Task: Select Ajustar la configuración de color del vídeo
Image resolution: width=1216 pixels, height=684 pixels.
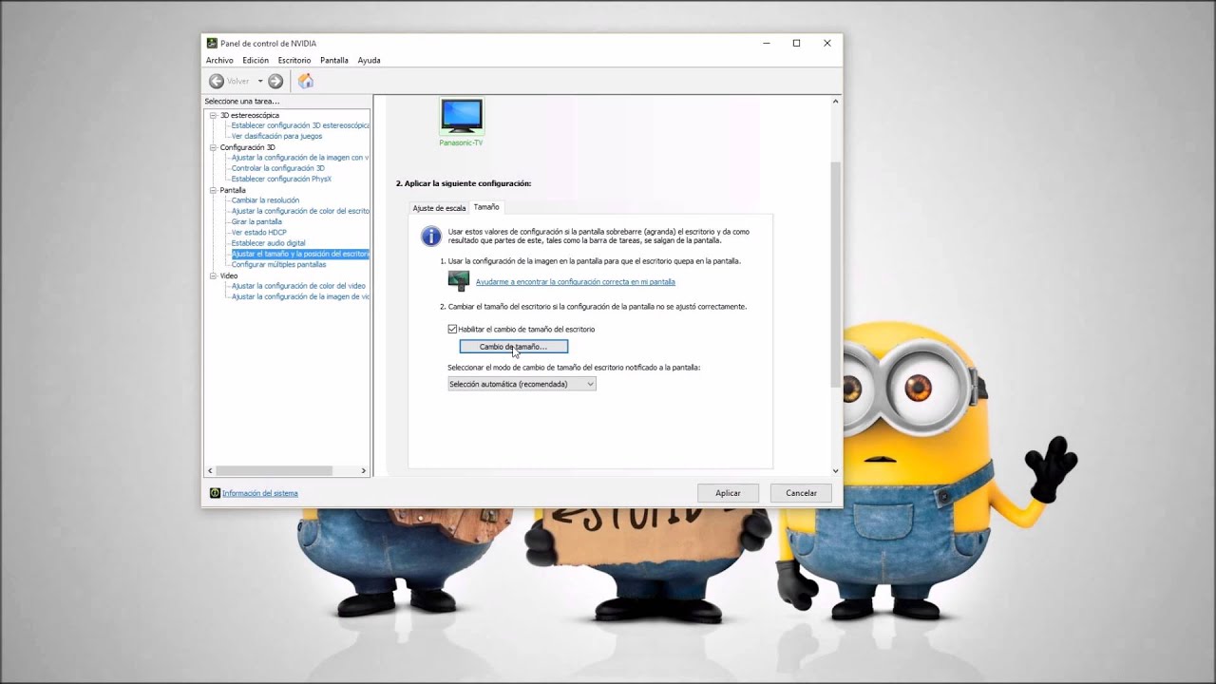Action: [x=298, y=286]
